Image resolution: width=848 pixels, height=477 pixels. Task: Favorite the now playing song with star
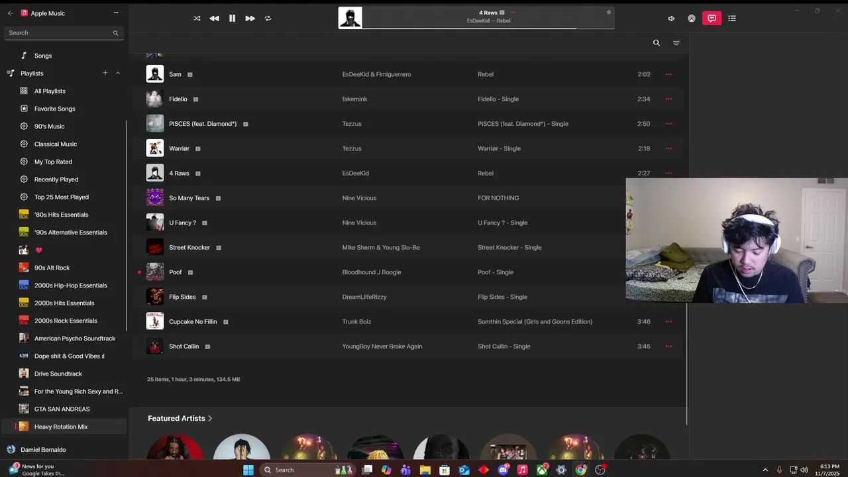pyautogui.click(x=609, y=12)
